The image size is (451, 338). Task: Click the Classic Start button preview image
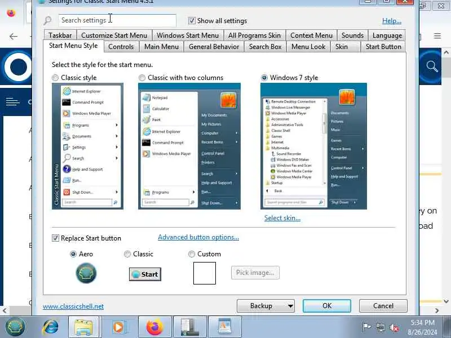(x=145, y=274)
